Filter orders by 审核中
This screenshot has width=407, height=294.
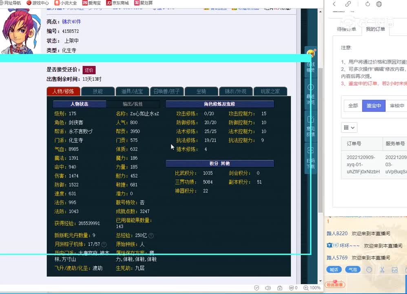tap(397, 106)
